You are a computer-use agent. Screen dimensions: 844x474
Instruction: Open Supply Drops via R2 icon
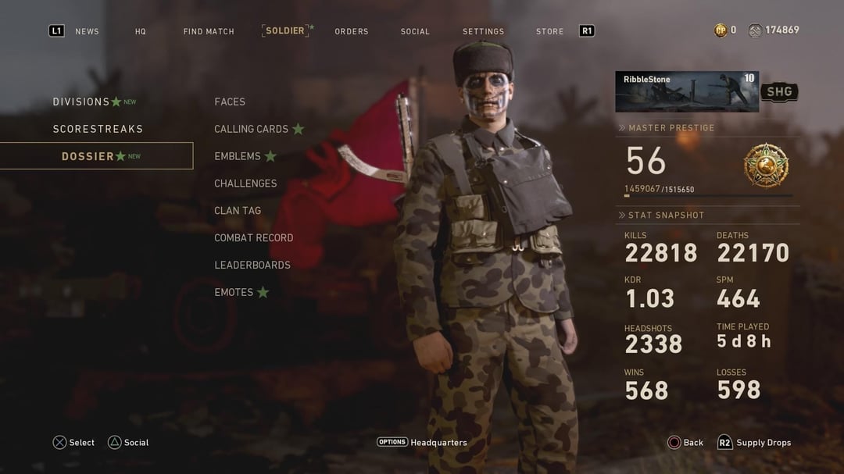click(x=724, y=442)
